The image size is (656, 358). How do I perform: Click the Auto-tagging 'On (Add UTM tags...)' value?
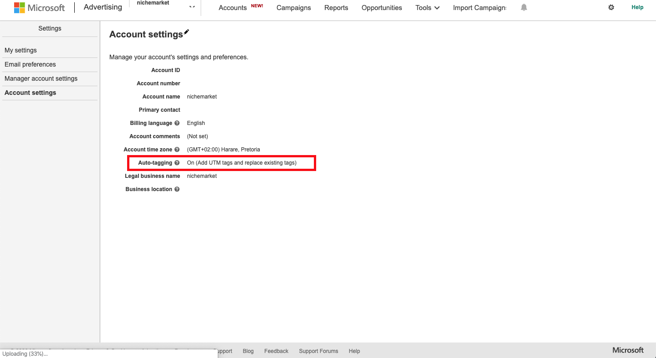242,163
